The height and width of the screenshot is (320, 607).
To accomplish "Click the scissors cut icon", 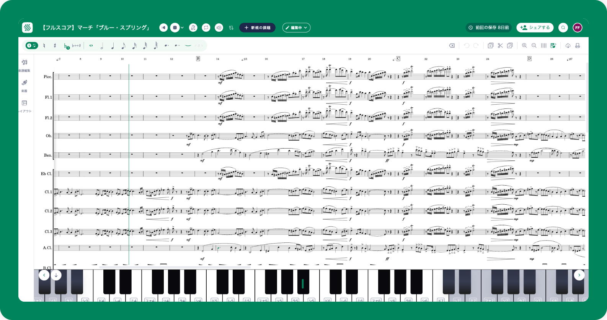I will pos(500,45).
